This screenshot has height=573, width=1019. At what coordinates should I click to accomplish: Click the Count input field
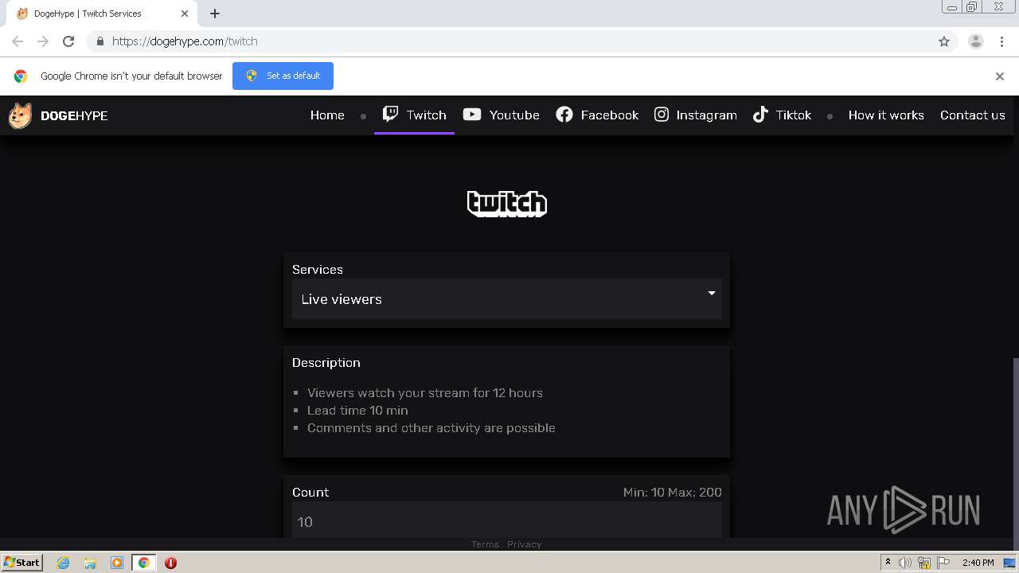[507, 520]
